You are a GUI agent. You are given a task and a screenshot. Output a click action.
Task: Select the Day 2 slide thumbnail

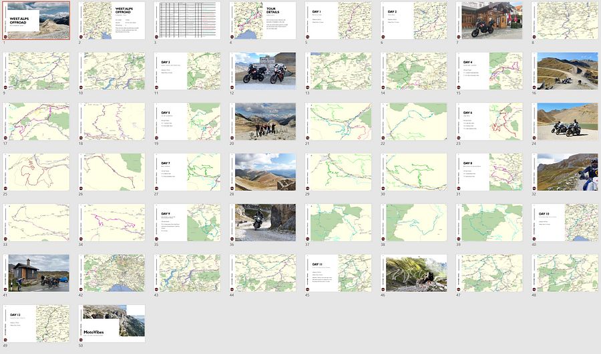point(414,21)
